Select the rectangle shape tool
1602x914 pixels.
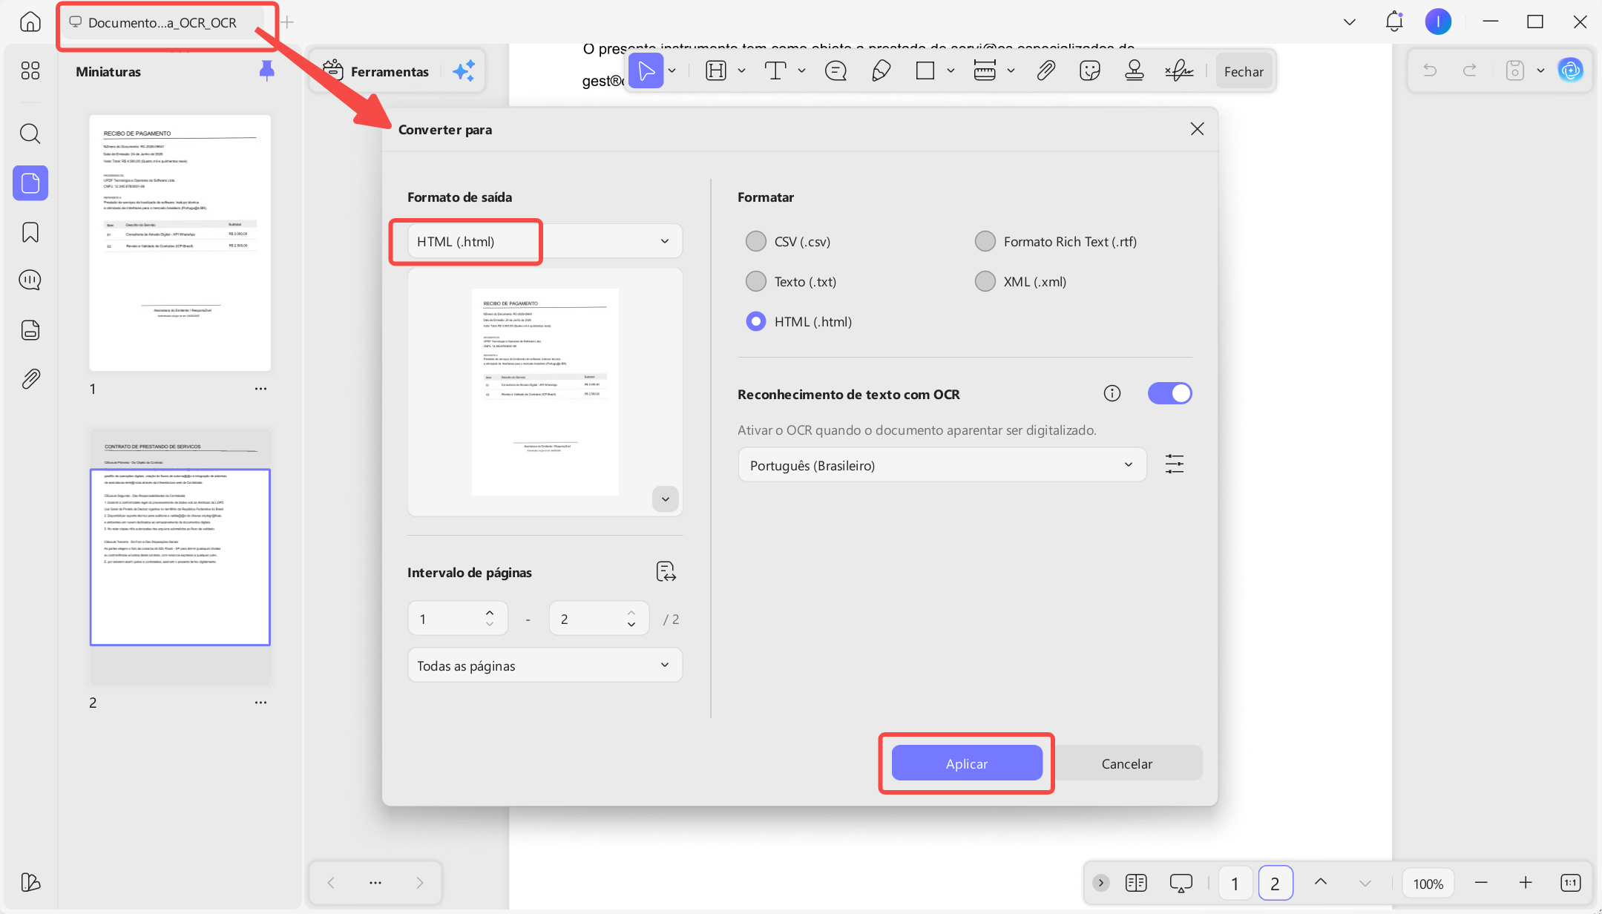[925, 71]
